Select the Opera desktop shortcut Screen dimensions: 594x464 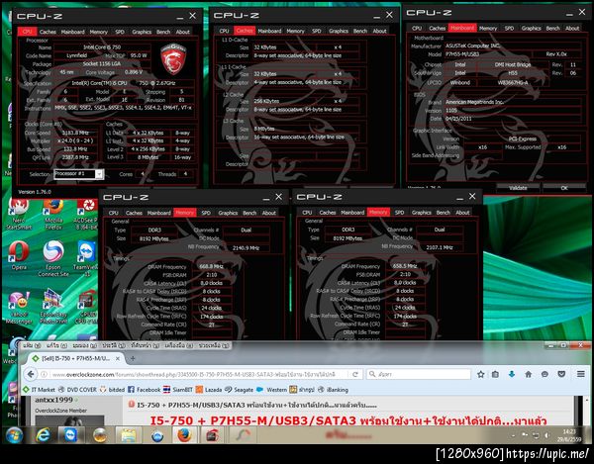click(x=18, y=255)
